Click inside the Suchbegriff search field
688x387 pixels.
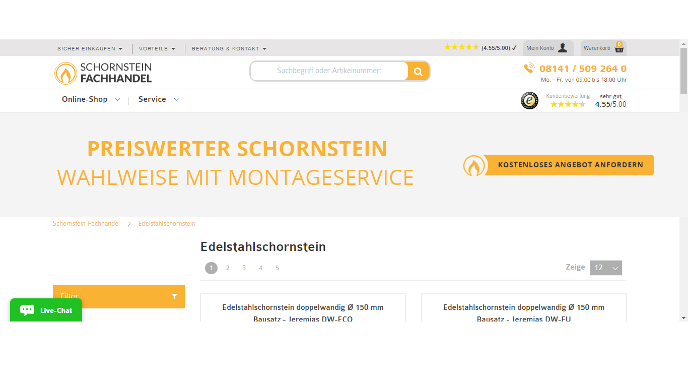tap(330, 71)
